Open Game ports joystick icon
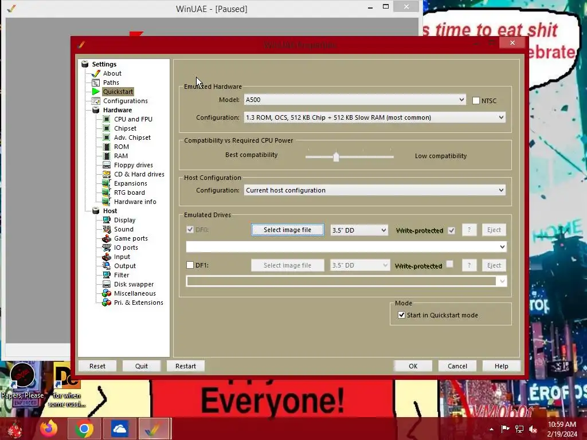The image size is (587, 440). [x=107, y=238]
